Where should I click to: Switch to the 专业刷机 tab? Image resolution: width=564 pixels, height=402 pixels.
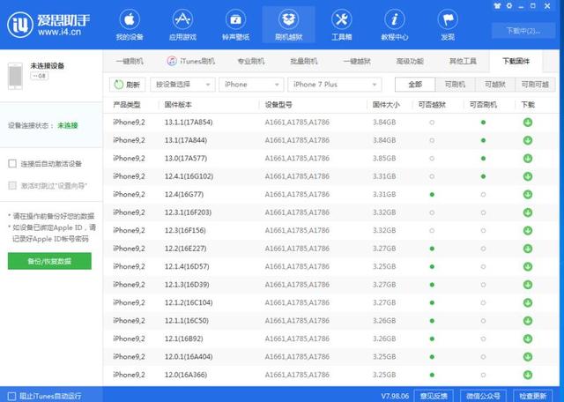[x=251, y=61]
